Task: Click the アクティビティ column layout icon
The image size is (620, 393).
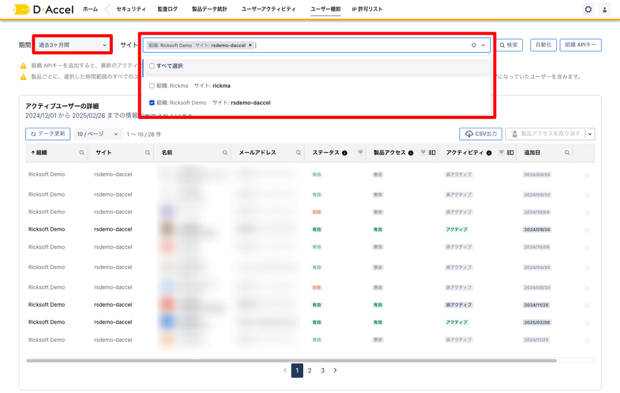Action: pos(510,152)
